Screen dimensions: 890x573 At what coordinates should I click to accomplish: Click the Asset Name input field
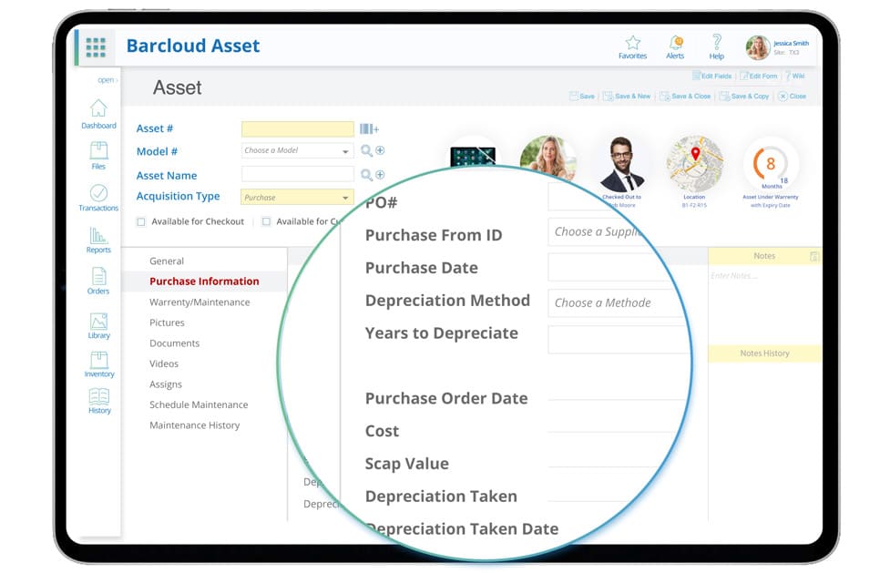click(297, 174)
